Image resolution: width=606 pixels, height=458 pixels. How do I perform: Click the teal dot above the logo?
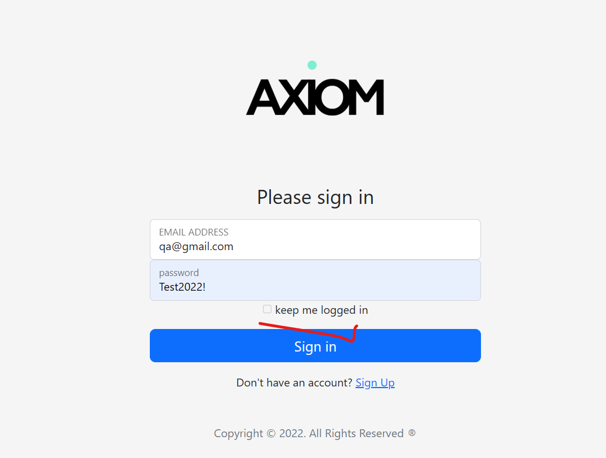(312, 65)
